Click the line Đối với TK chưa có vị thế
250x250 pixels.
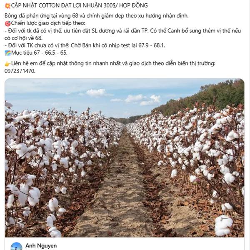pos(85,45)
